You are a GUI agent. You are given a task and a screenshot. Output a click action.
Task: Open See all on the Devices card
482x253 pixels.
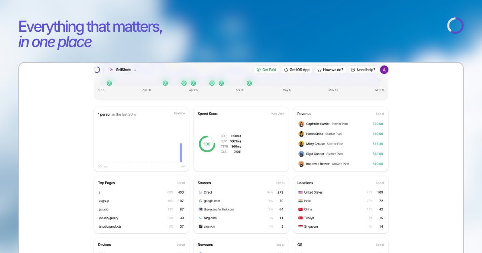pyautogui.click(x=181, y=245)
